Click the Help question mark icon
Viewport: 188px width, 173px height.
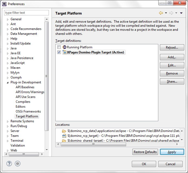tap(9, 164)
